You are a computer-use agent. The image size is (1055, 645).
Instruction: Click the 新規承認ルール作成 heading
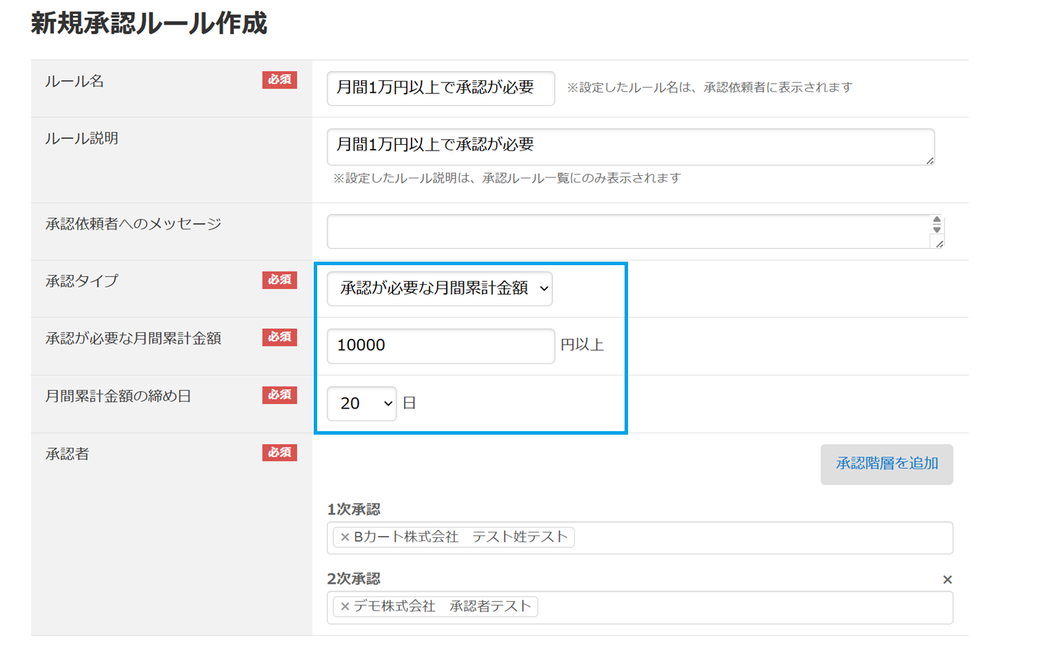149,23
